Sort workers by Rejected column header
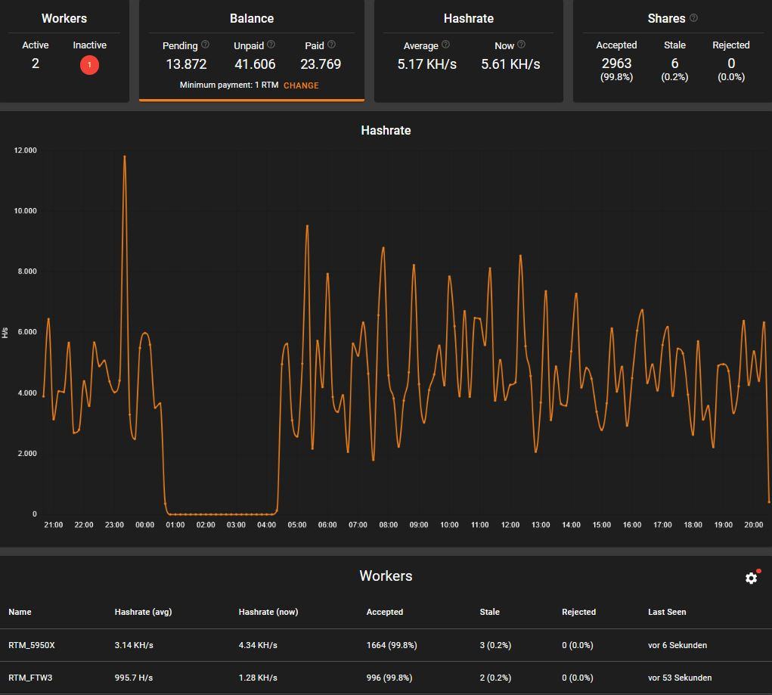Viewport: 772px width, 695px height. (x=578, y=612)
